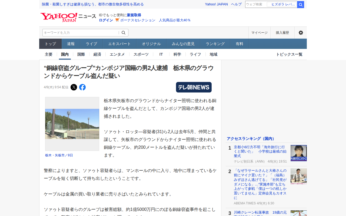Go to the スポーツ category
346x216 pixels.
point(141,54)
